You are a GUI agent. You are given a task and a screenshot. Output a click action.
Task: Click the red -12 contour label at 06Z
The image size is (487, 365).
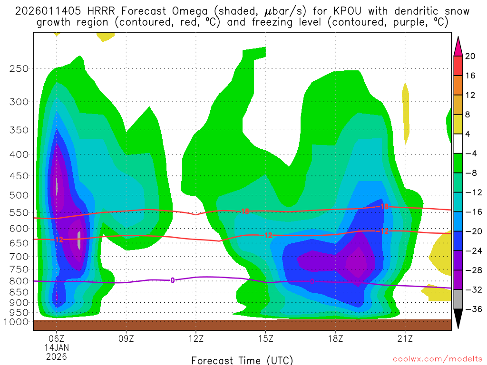(58, 240)
